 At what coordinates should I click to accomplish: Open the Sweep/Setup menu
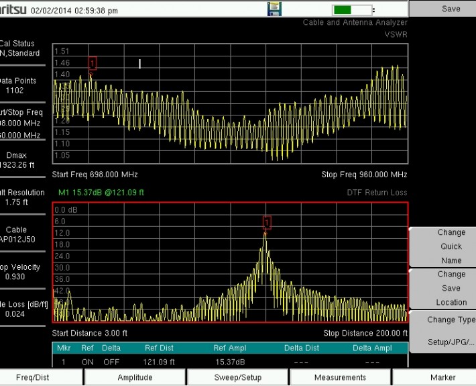(238, 377)
